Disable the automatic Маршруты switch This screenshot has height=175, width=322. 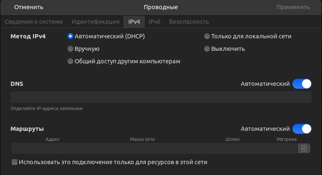point(302,129)
